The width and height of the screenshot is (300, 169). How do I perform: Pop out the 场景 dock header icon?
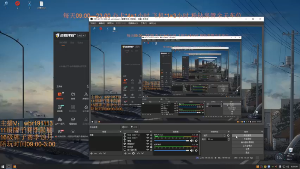pos(120,132)
